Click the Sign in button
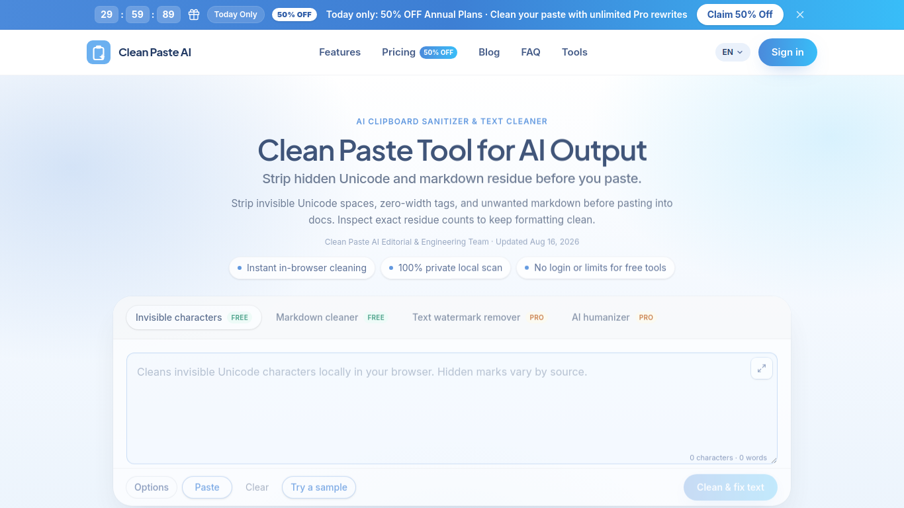 [x=788, y=52]
